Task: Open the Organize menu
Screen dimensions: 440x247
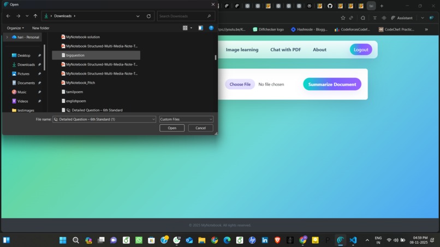Action: coord(15,28)
